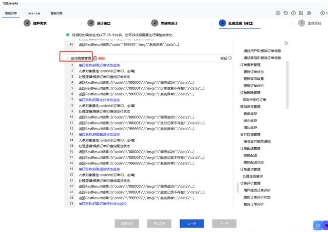Select 查询库存 in outline

(x=250, y=113)
